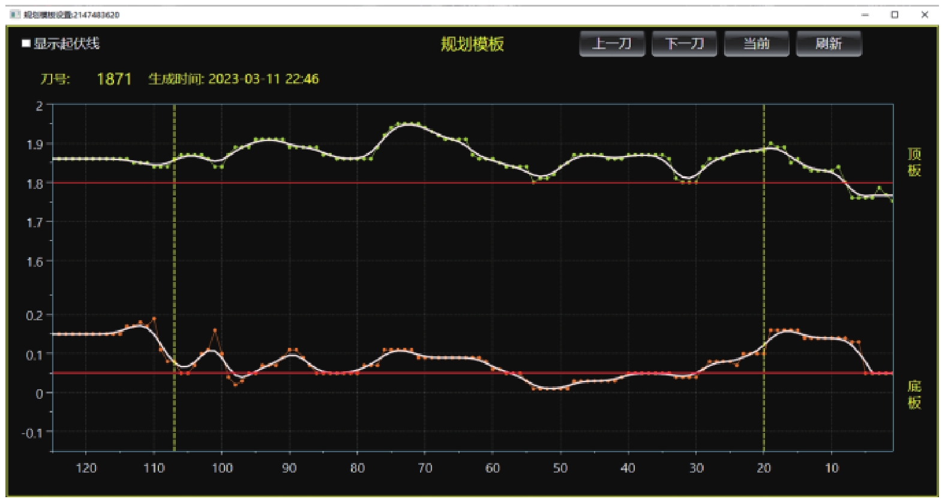Enable the 显示起伏线 checkbox
Image resolution: width=945 pixels, height=502 pixels.
[26, 43]
